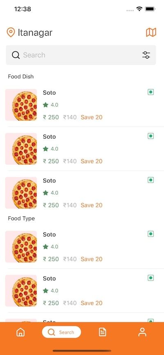Click the Itanagar location name
This screenshot has width=164, height=355.
click(x=35, y=33)
